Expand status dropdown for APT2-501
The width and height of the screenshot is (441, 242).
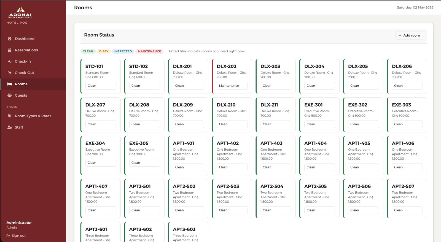[144, 210]
